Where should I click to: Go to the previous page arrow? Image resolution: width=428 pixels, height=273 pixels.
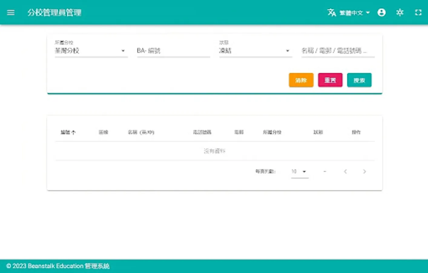(345, 172)
